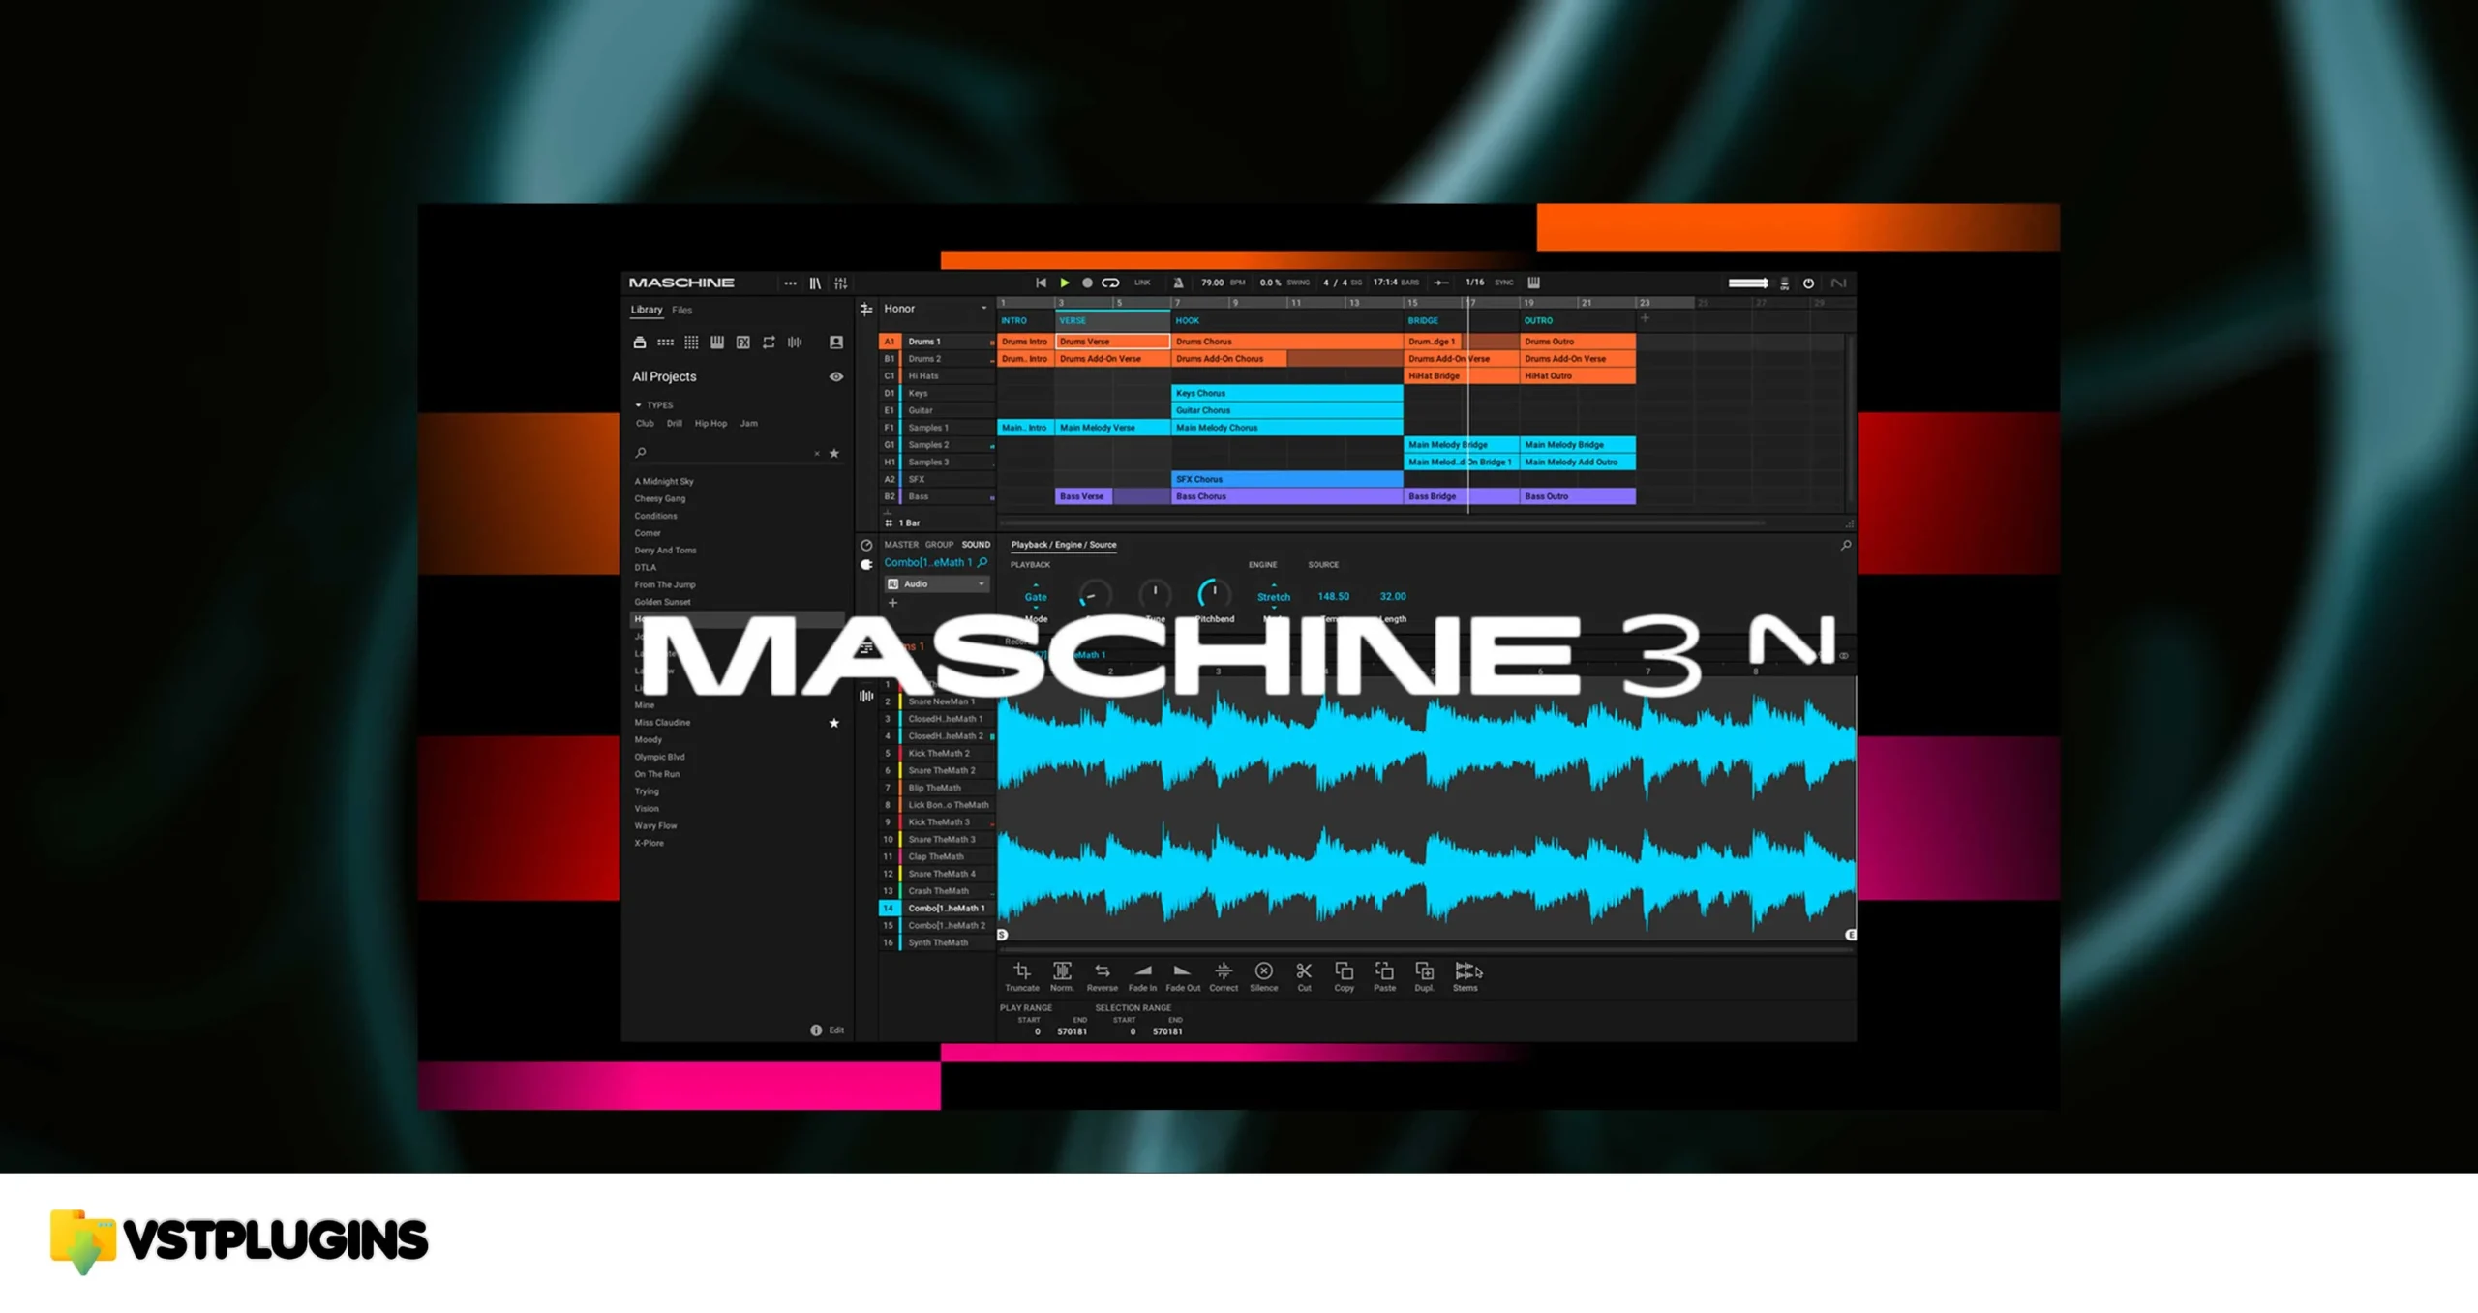Silence the selected region
This screenshot has height=1313, width=2478.
[x=1263, y=970]
